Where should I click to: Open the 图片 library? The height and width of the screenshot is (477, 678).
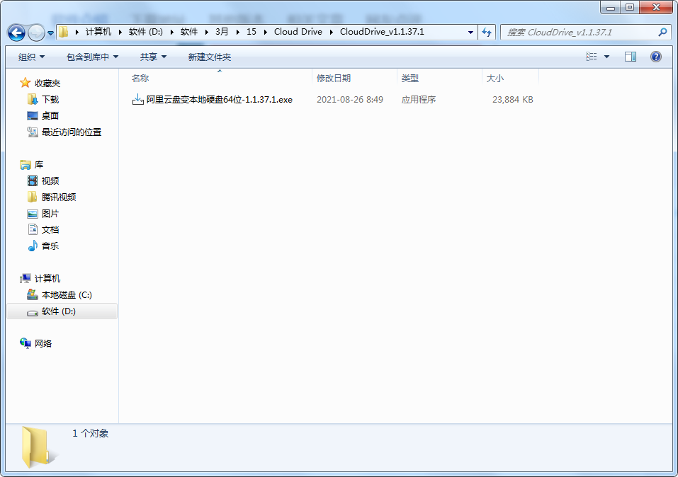[x=50, y=214]
